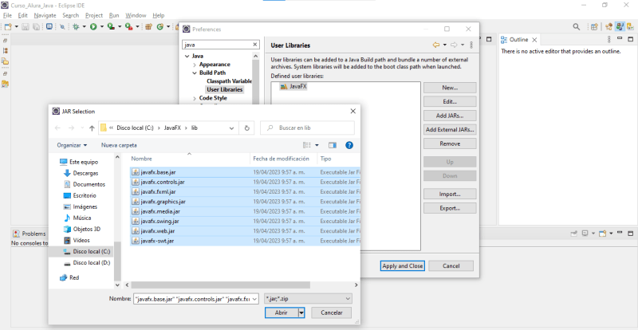
Task: Click the Coverage run icon in toolbar
Action: pyautogui.click(x=111, y=26)
